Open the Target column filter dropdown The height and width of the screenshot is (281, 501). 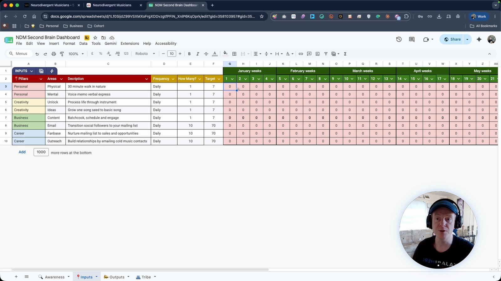point(219,79)
